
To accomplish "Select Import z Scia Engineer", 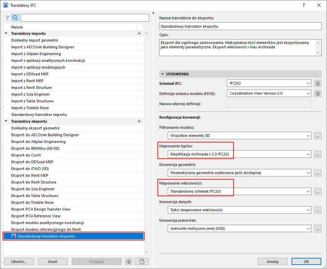I will click(x=74, y=94).
